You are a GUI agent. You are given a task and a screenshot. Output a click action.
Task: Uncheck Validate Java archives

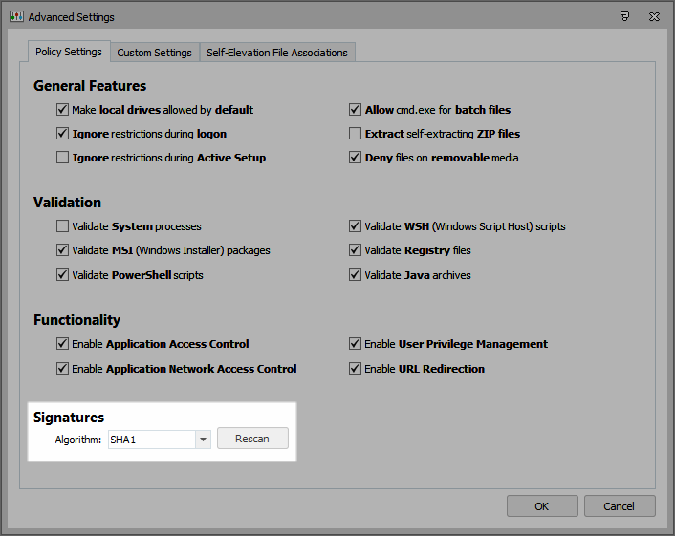(x=356, y=275)
